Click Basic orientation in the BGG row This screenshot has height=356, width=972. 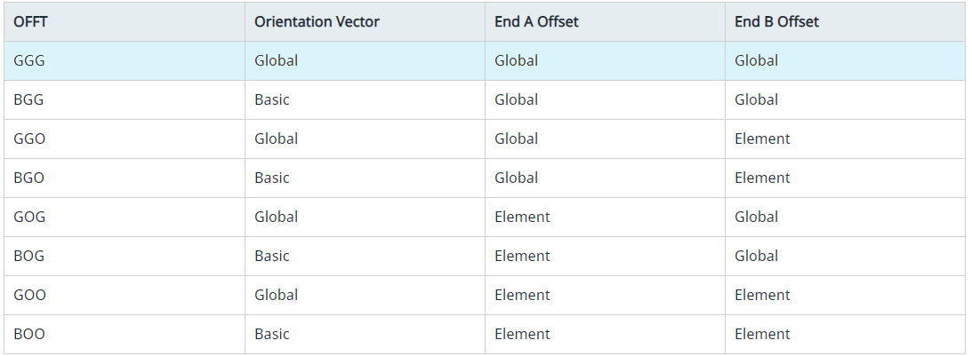tap(272, 100)
